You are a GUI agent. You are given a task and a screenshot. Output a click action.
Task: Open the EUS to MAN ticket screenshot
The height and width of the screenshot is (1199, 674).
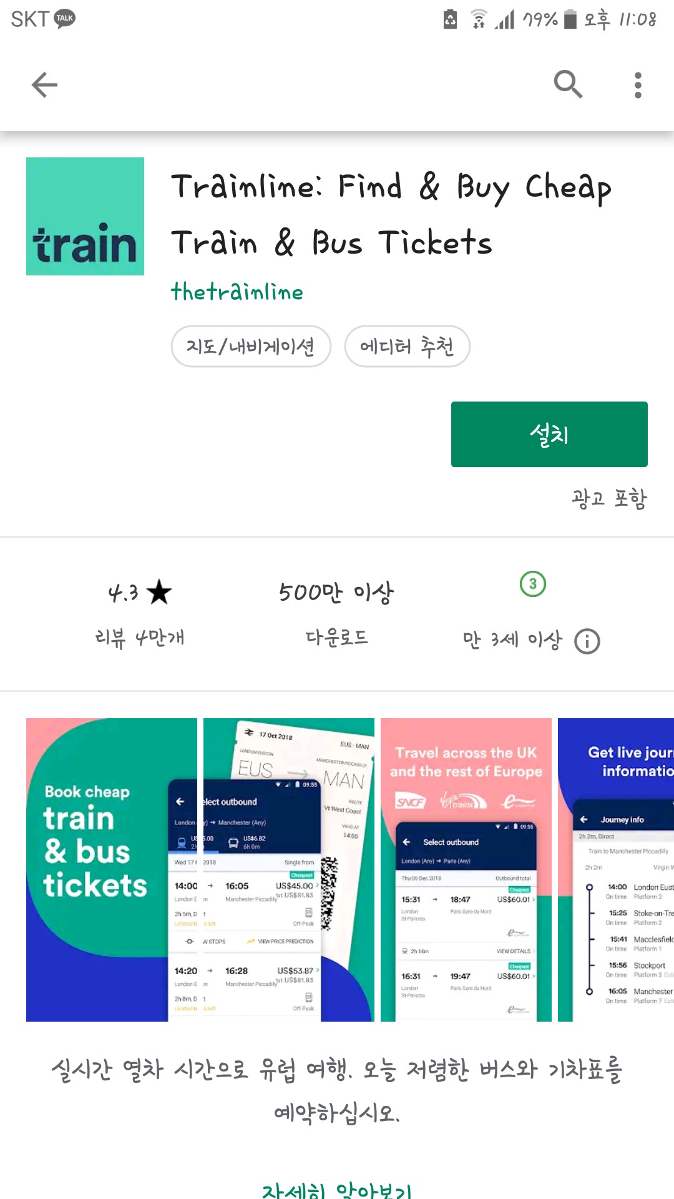(289, 870)
